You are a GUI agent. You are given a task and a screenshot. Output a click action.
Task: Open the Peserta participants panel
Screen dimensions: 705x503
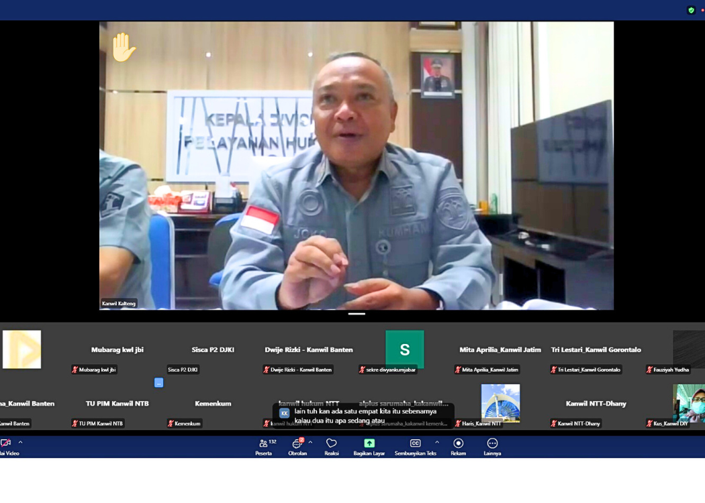[x=264, y=446]
